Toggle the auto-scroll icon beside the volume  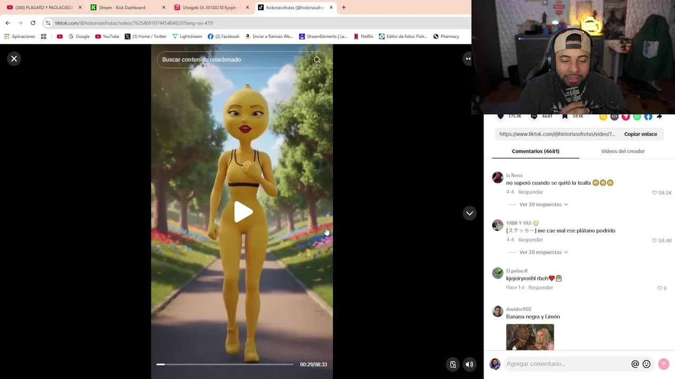click(452, 364)
